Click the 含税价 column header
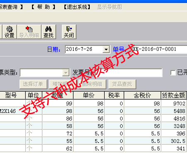 click(143, 95)
